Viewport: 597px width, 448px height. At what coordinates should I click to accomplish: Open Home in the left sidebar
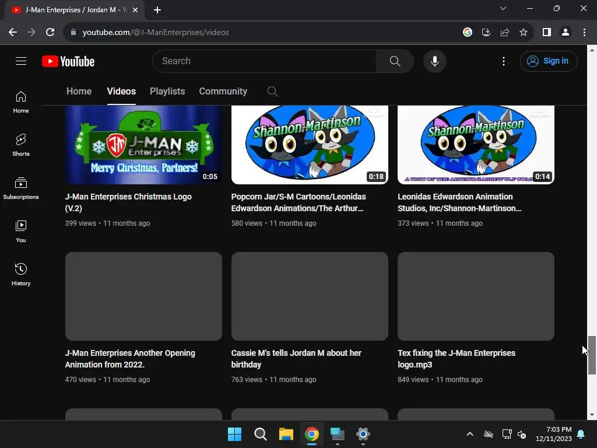pyautogui.click(x=21, y=102)
